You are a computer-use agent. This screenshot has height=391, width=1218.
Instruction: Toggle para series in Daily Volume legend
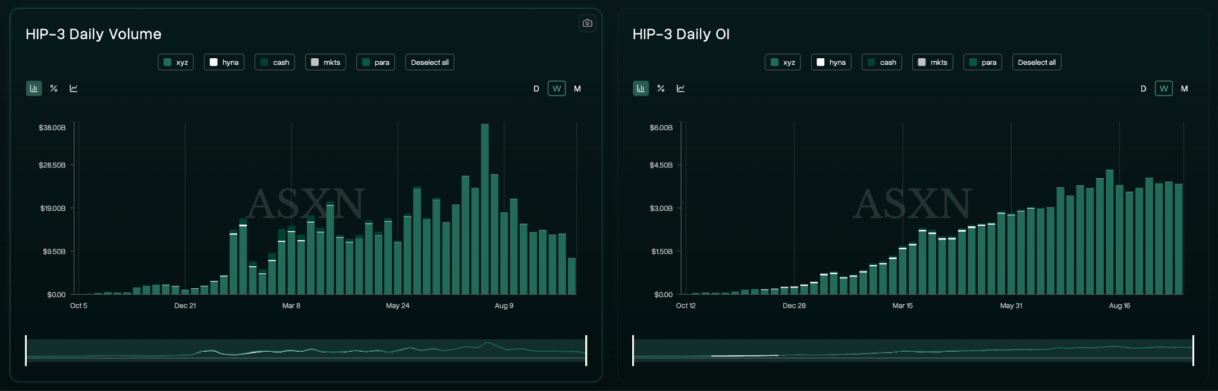375,62
